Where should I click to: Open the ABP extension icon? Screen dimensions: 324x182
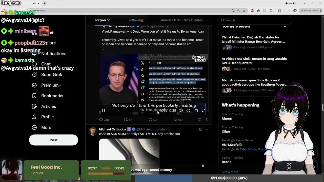click(x=252, y=11)
